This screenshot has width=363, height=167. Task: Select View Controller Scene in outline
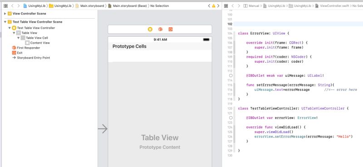29,14
